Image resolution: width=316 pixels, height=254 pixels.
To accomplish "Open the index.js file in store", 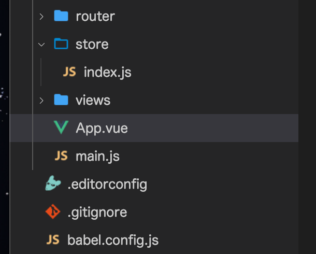I will [107, 72].
